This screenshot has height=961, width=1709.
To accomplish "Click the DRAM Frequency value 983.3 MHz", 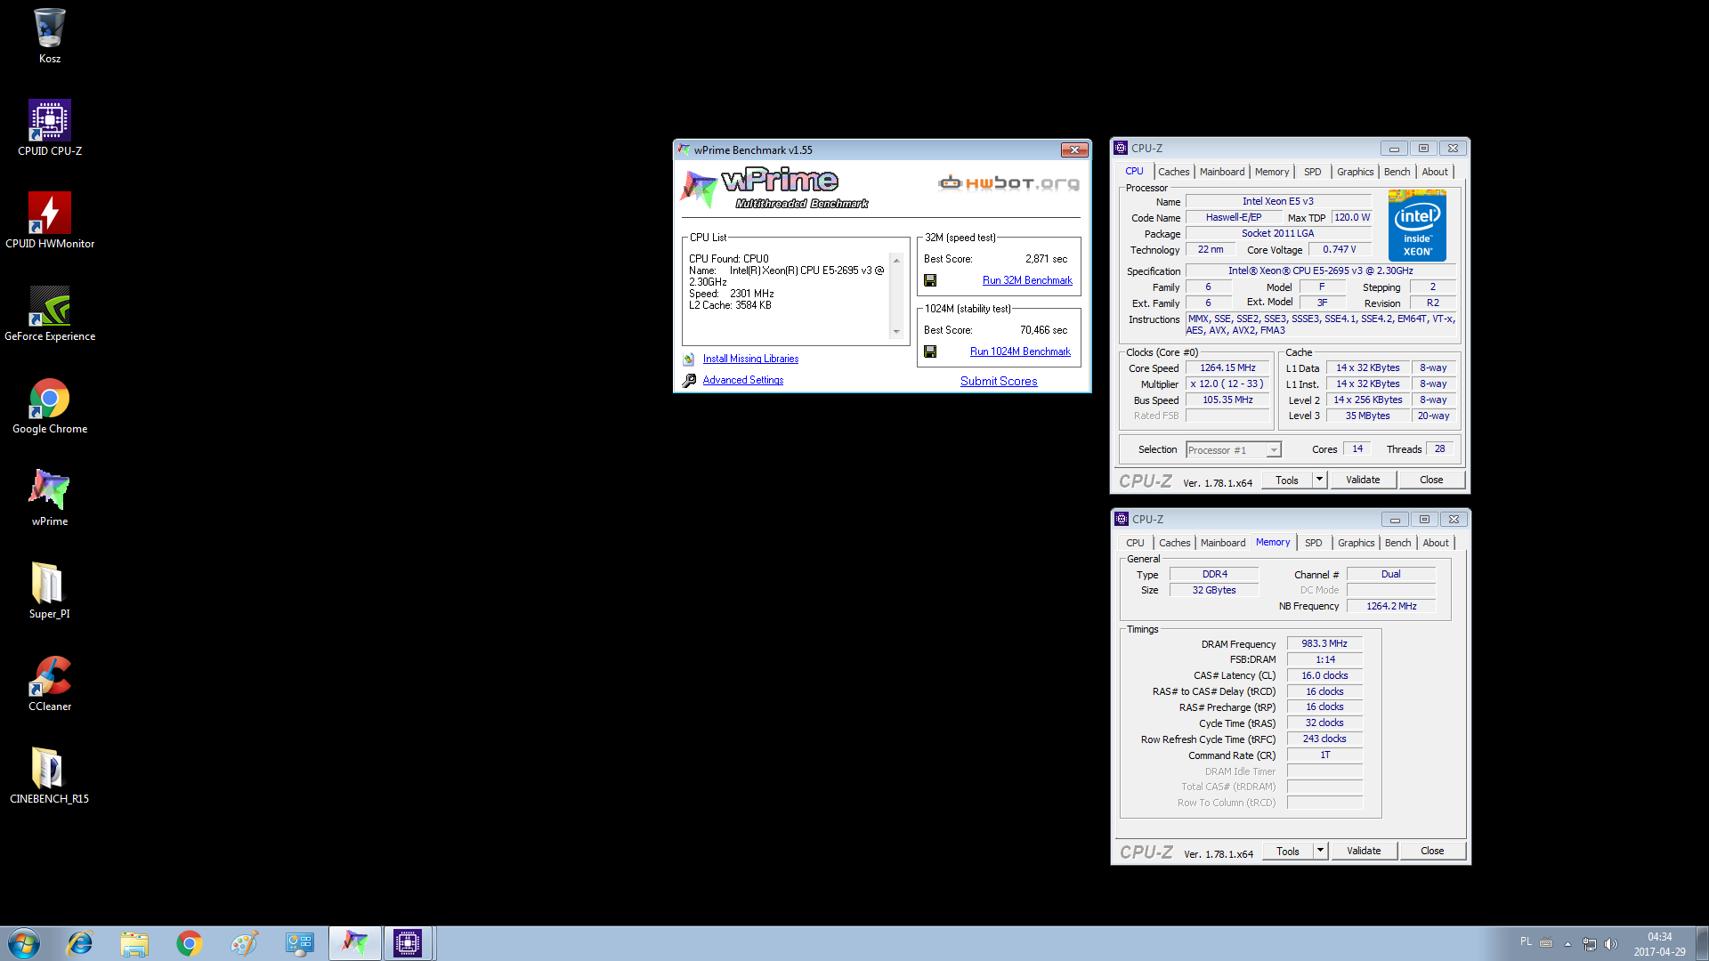I will coord(1324,643).
